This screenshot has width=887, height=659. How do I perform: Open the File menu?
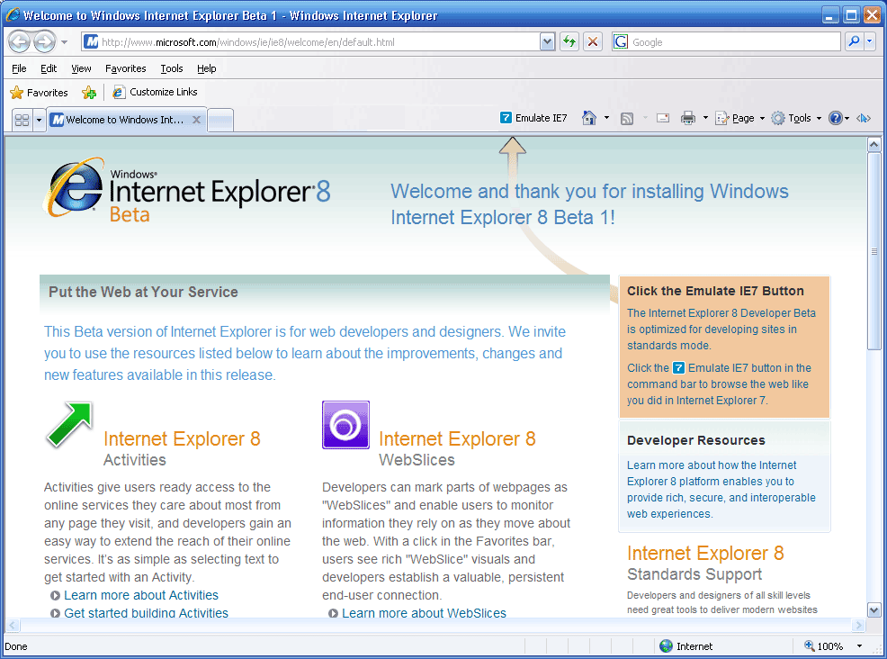click(19, 68)
